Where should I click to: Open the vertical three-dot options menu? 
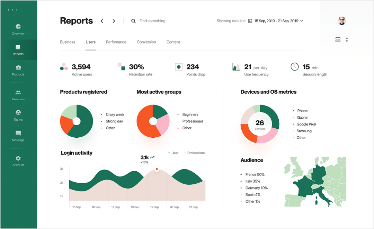(x=347, y=40)
